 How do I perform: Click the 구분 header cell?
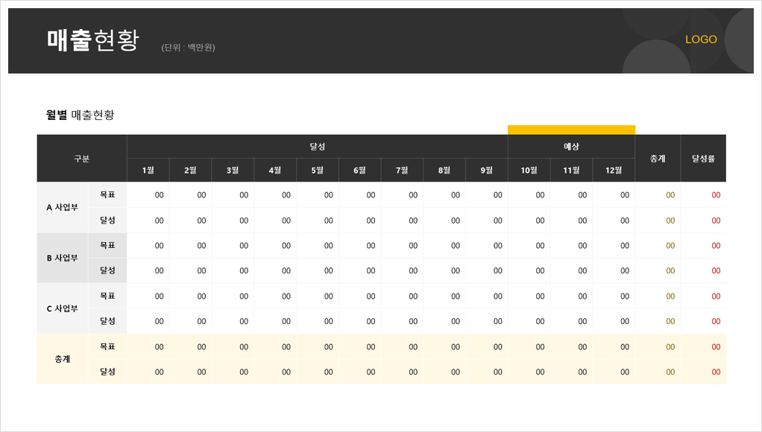tap(82, 159)
